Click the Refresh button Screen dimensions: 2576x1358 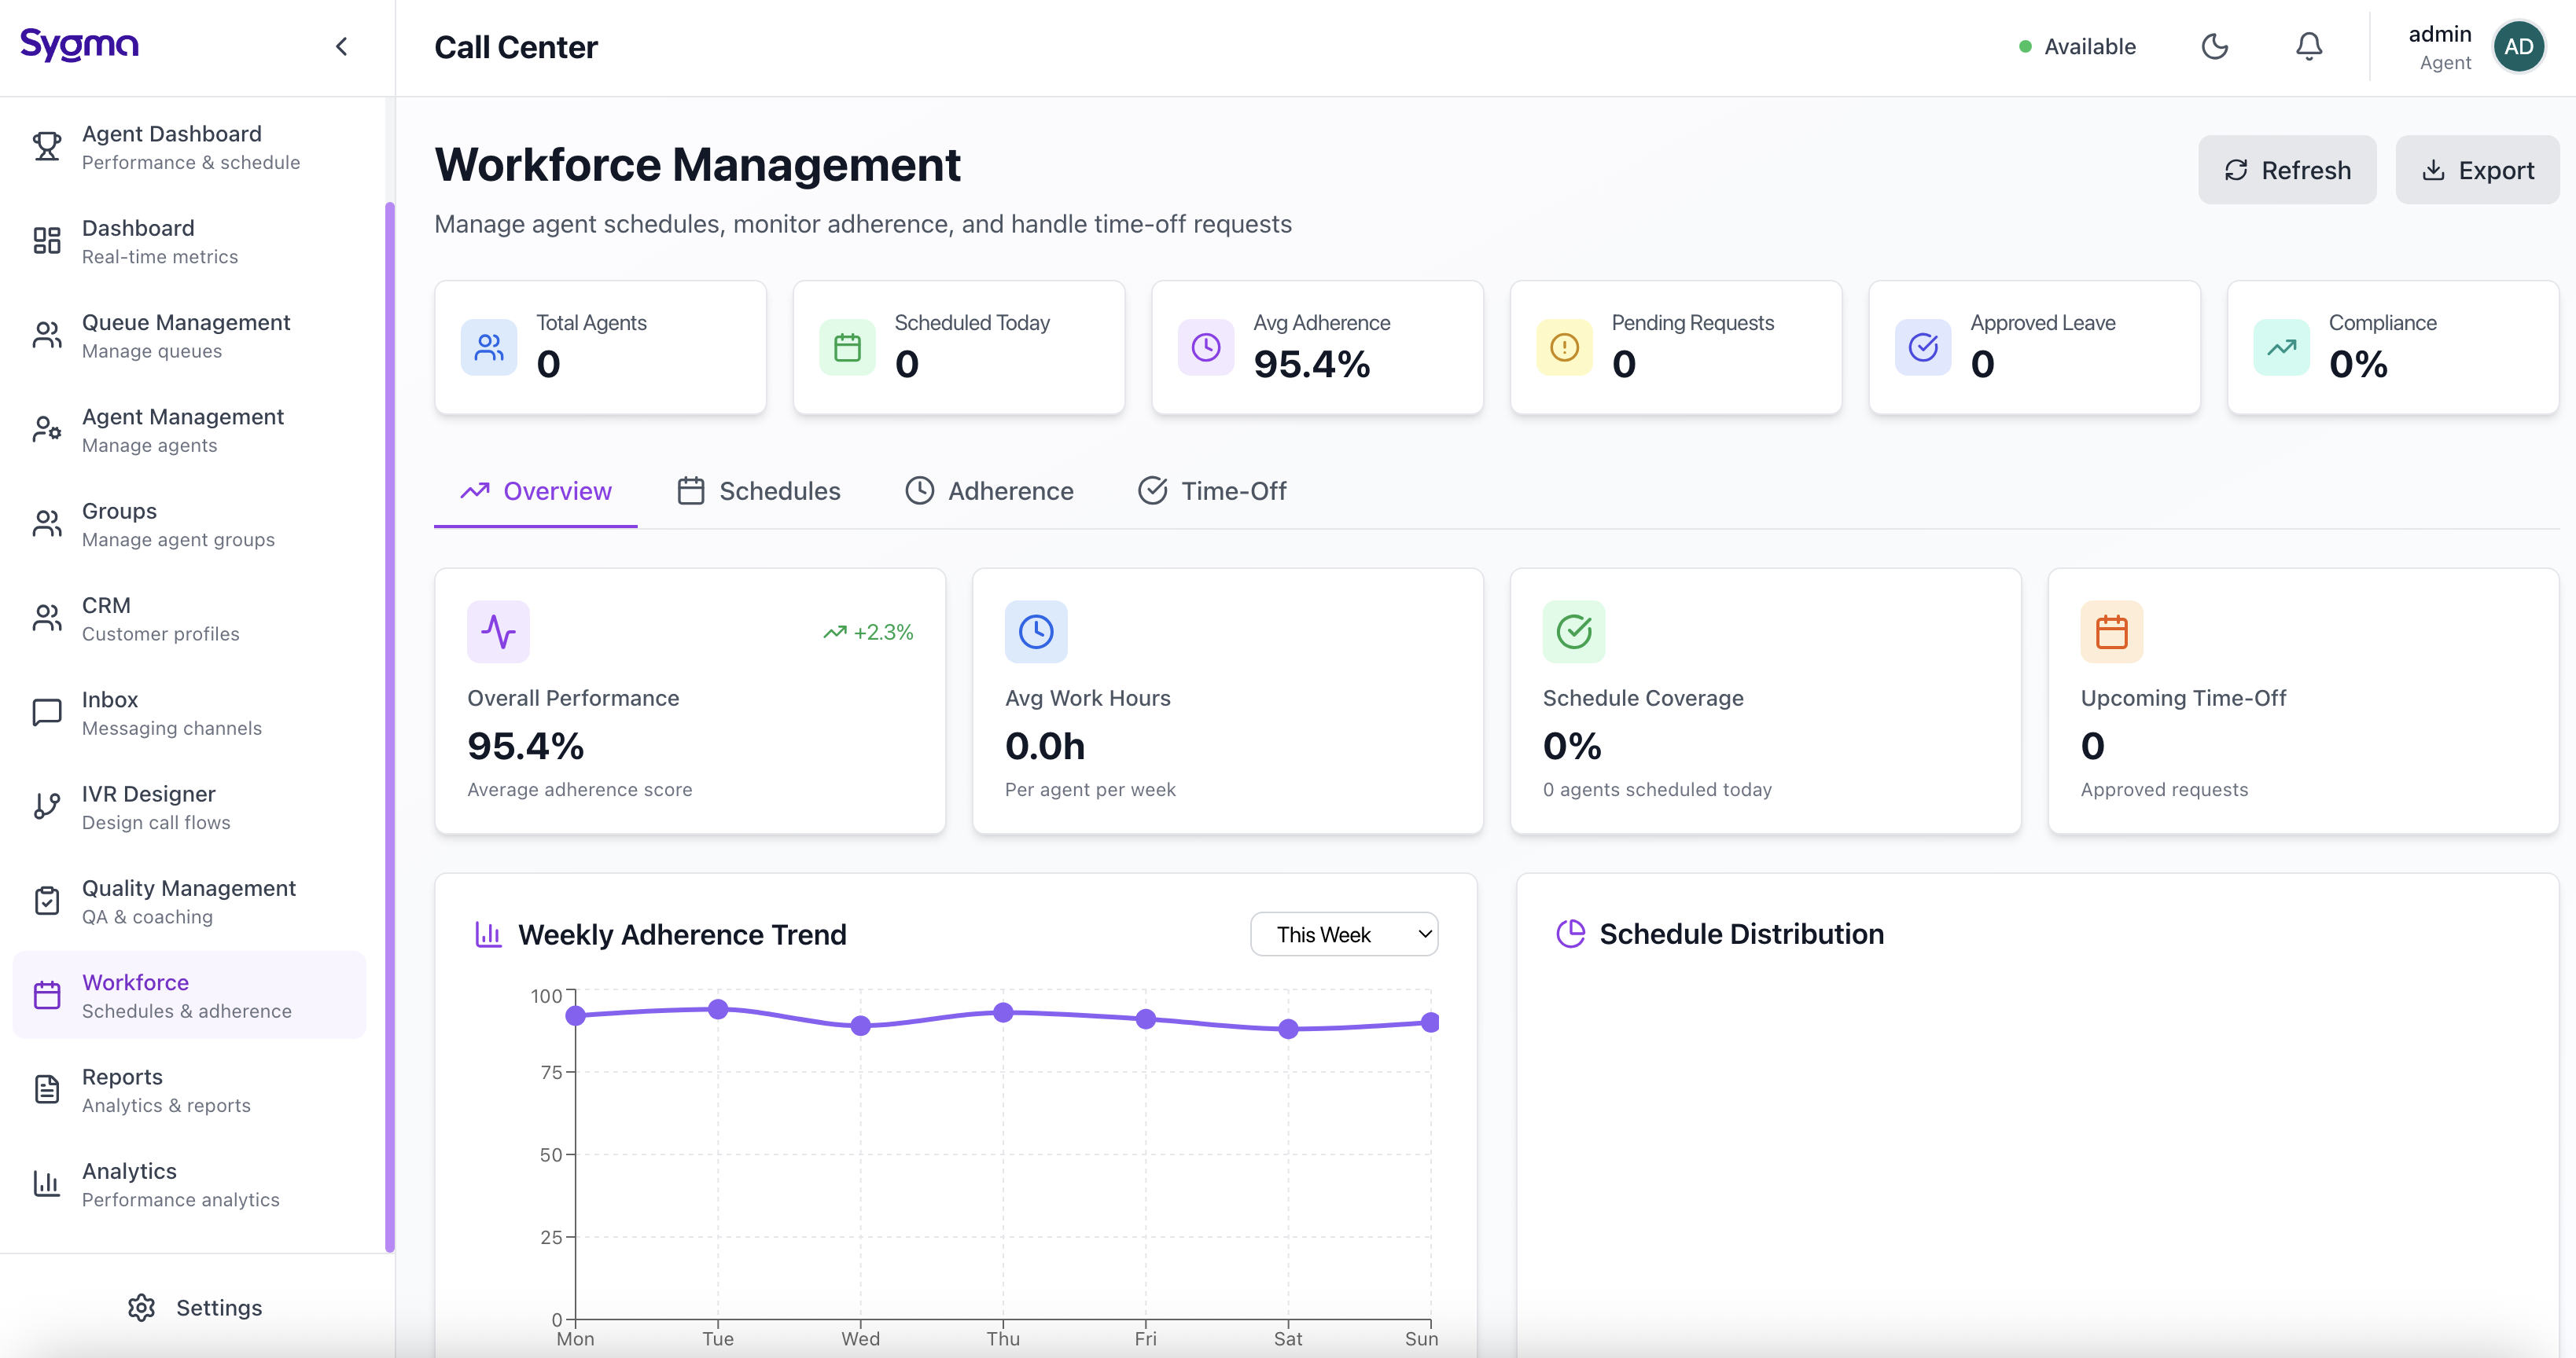[x=2288, y=170]
